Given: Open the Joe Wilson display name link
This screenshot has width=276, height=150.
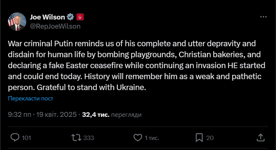Looking at the screenshot, I should click(x=47, y=17).
